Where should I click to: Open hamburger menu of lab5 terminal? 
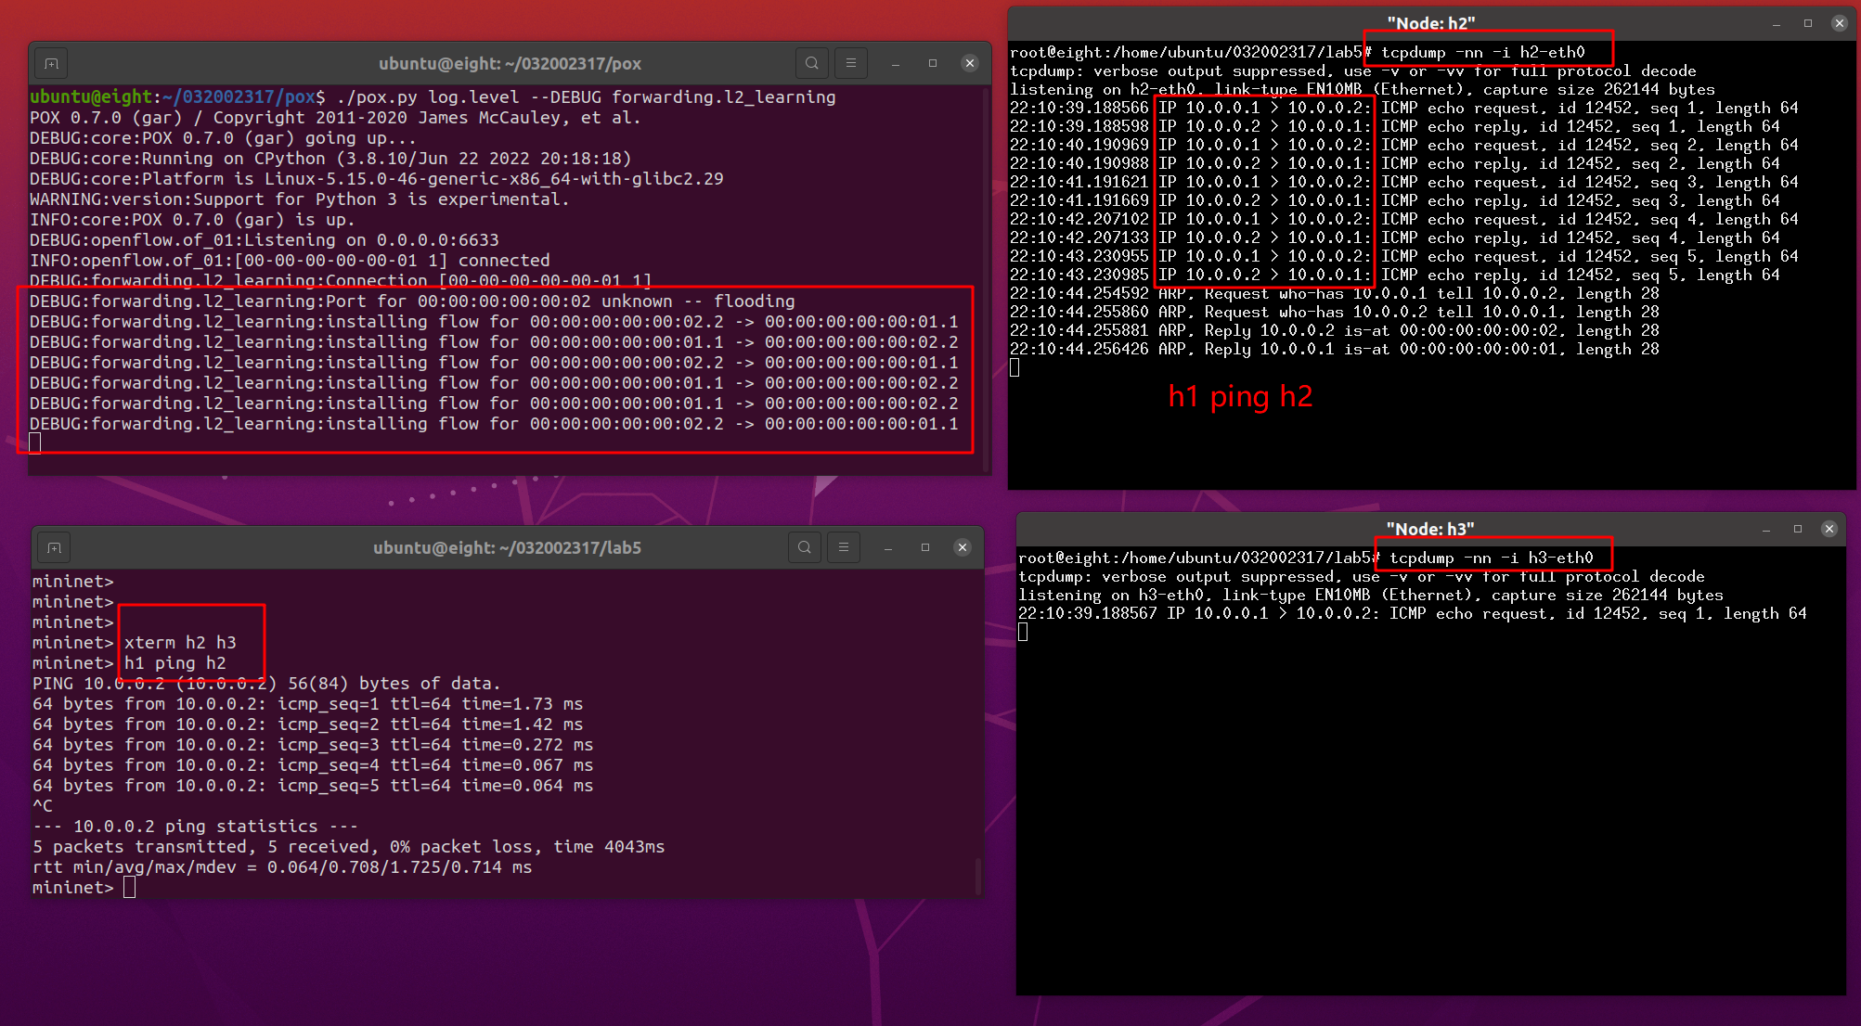tap(843, 547)
